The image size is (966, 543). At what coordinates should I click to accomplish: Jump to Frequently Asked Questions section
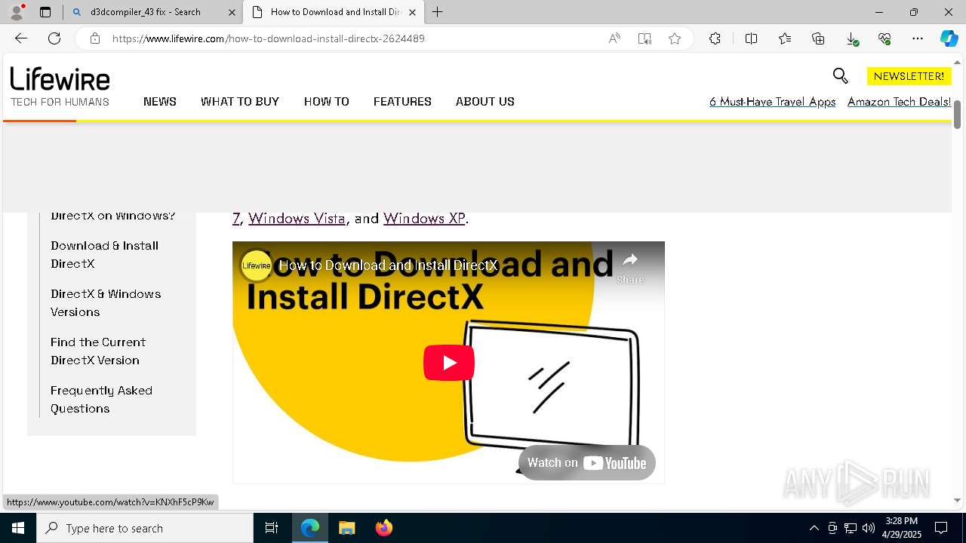(102, 400)
